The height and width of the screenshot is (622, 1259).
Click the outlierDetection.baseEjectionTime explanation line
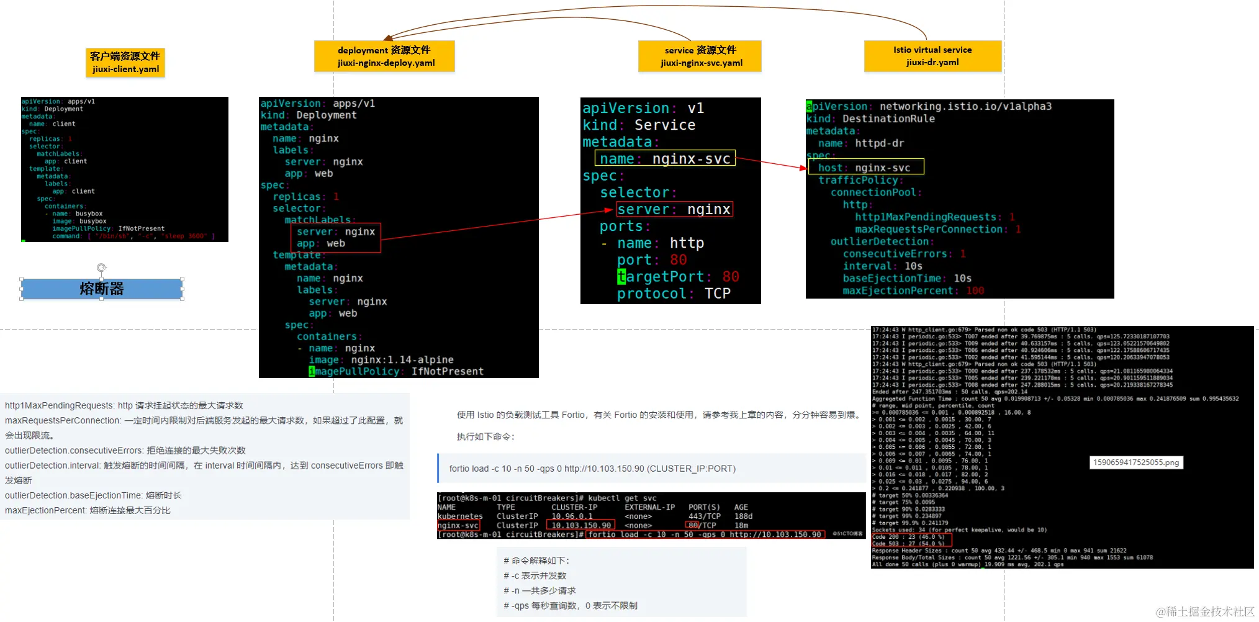pyautogui.click(x=93, y=495)
